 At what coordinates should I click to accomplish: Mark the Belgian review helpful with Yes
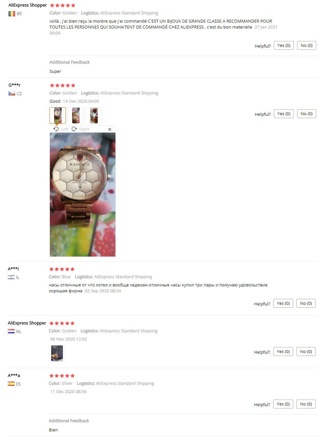pos(284,46)
